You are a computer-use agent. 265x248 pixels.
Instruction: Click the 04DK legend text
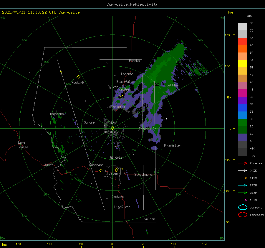point(253,171)
